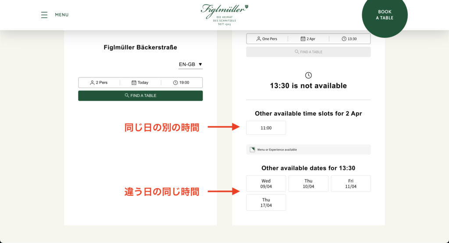449x243 pixels.
Task: Click the person icon beside 2 Pers
Action: (x=92, y=83)
